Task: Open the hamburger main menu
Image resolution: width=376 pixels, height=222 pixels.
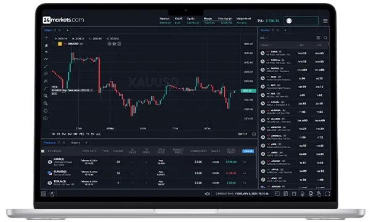Action: (x=325, y=21)
